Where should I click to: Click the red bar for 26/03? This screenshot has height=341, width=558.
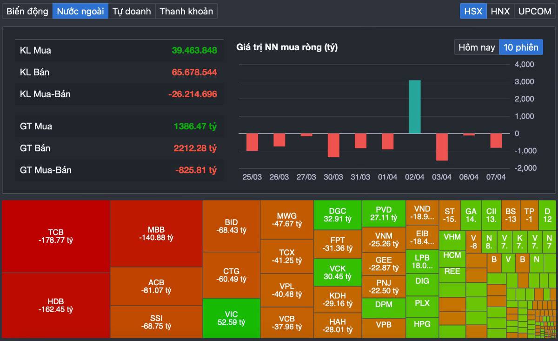[279, 140]
